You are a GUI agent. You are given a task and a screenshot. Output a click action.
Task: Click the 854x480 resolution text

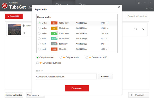63,49
